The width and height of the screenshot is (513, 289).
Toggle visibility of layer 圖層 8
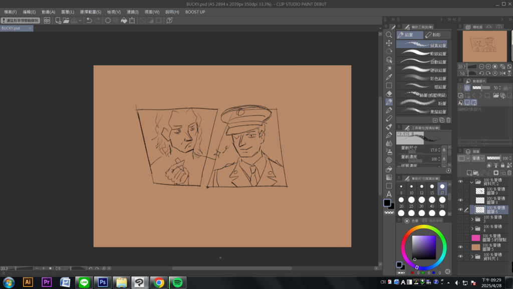(x=461, y=200)
